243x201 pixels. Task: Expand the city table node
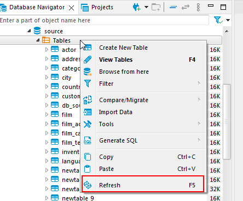point(47,77)
